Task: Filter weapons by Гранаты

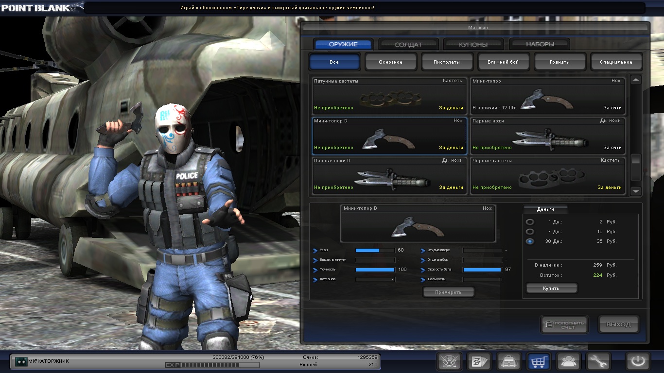Action: click(x=560, y=62)
